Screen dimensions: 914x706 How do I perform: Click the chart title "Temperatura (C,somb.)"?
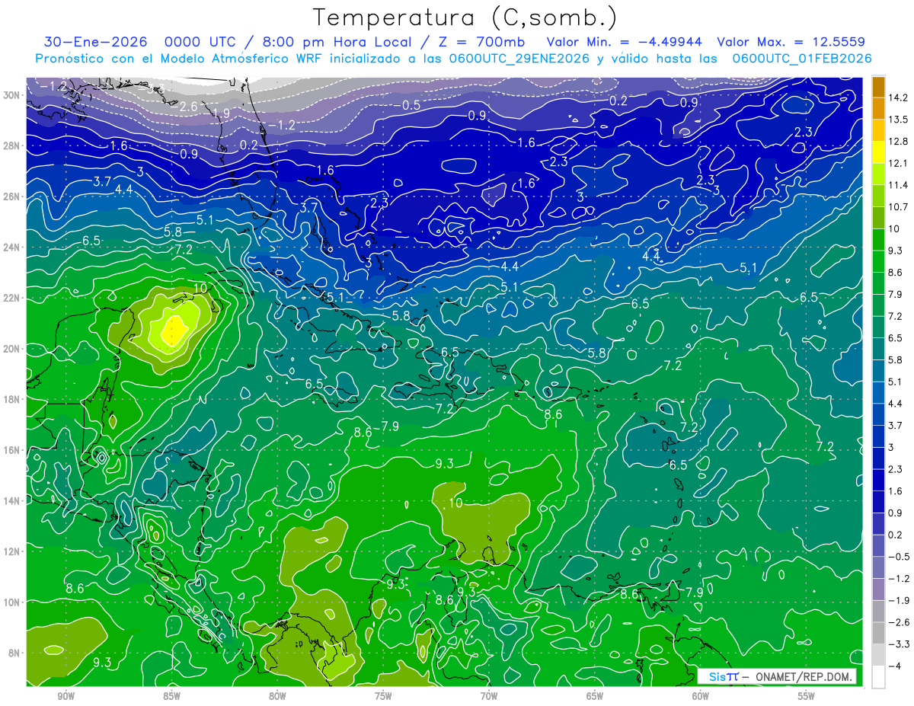pyautogui.click(x=465, y=17)
